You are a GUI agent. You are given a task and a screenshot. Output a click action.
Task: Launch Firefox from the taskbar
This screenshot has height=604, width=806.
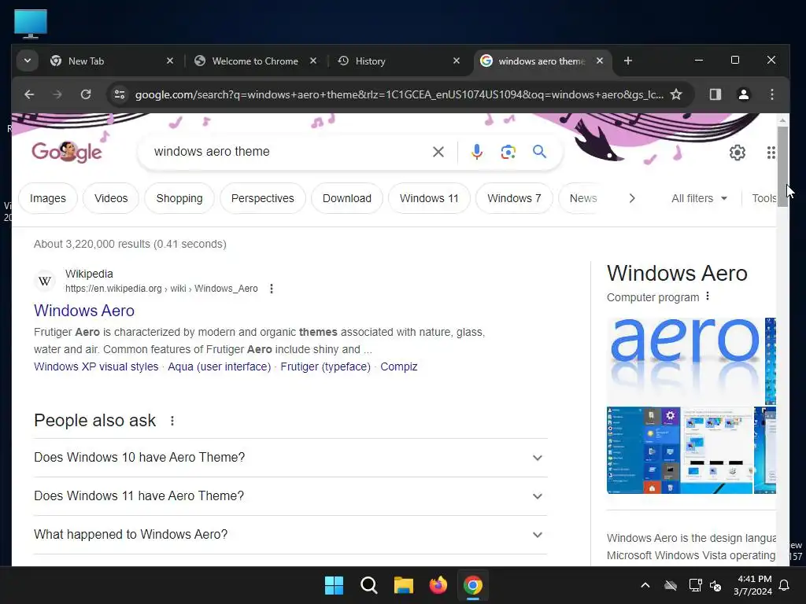pyautogui.click(x=438, y=585)
